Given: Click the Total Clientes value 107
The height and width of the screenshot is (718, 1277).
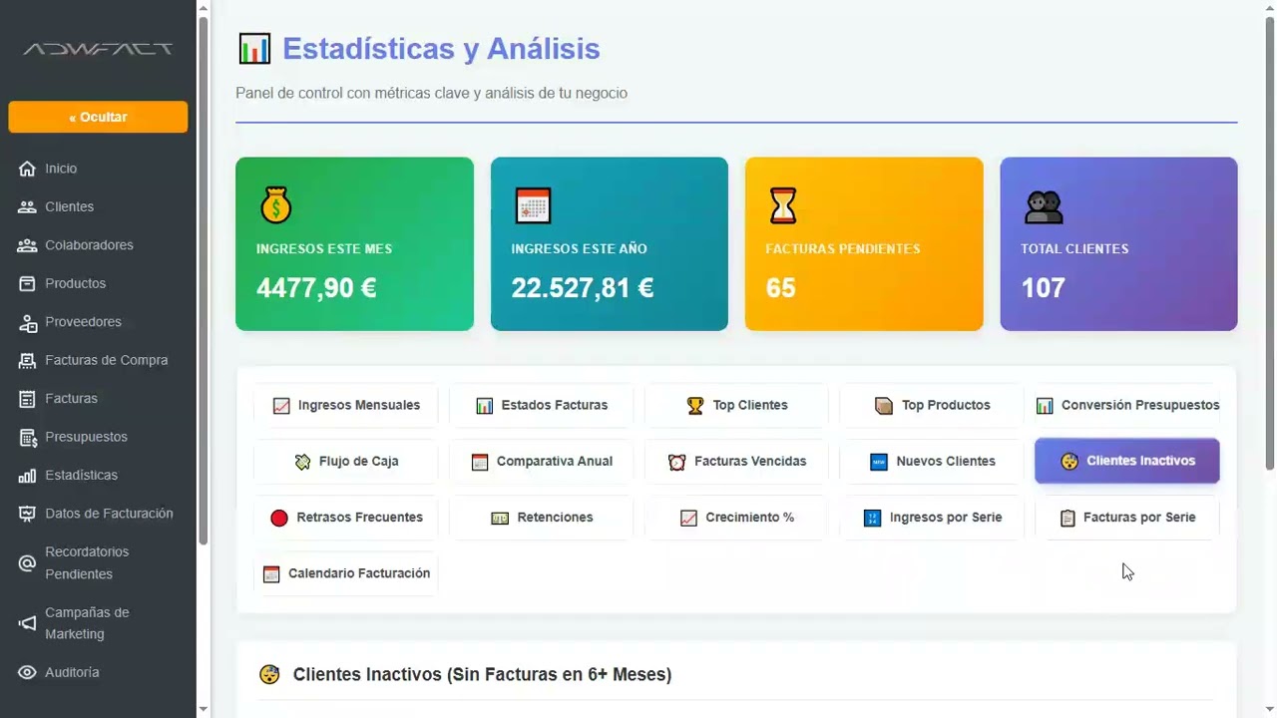Looking at the screenshot, I should [x=1043, y=288].
